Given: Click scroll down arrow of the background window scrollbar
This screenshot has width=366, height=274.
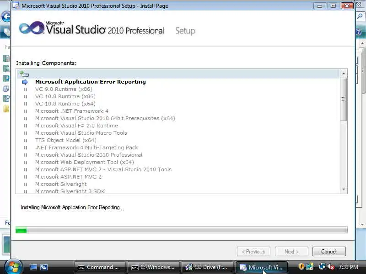Looking at the screenshot, I should pos(362,224).
